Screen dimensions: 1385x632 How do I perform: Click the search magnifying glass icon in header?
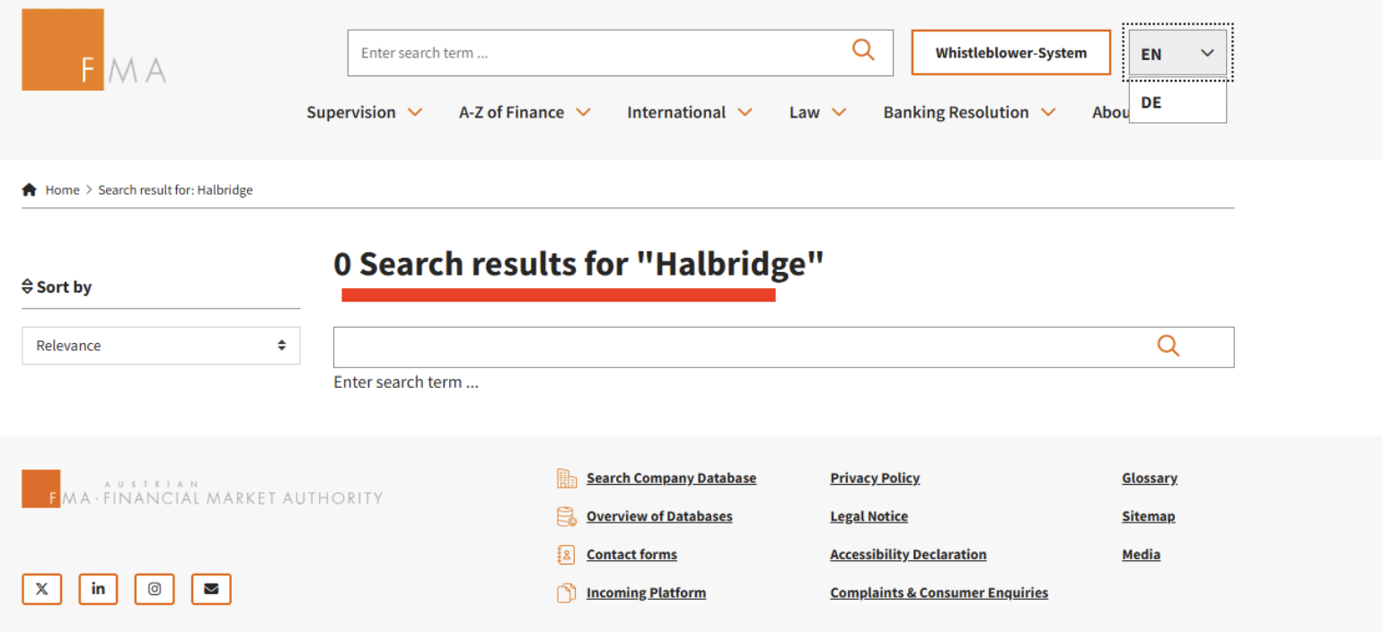tap(862, 50)
